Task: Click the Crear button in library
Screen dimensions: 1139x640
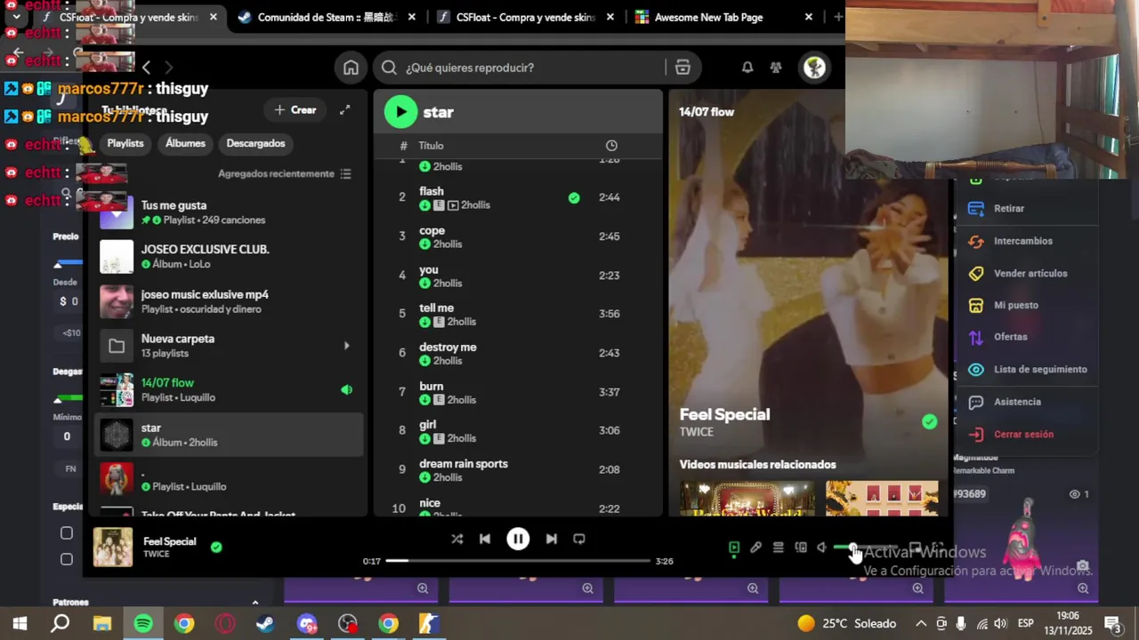Action: click(x=295, y=110)
